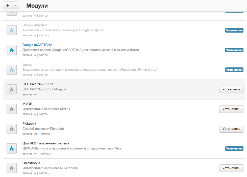Install the MYOB module
The height and width of the screenshot is (177, 247).
pos(231,109)
